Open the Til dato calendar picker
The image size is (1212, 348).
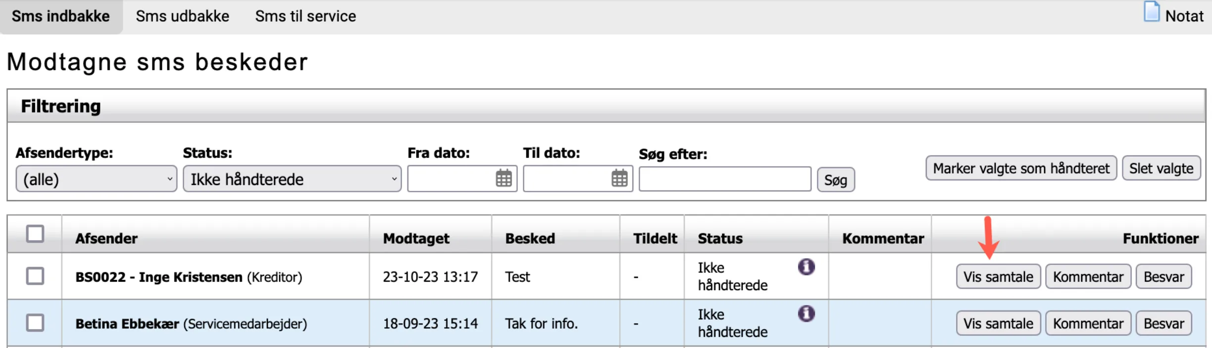click(619, 178)
